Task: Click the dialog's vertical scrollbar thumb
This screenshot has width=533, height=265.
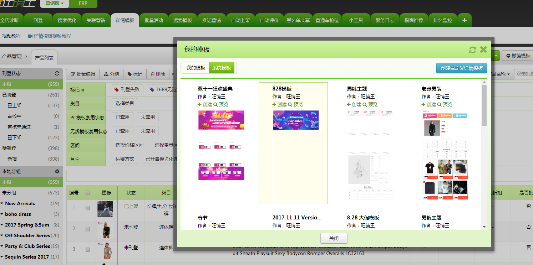Action: (484, 105)
